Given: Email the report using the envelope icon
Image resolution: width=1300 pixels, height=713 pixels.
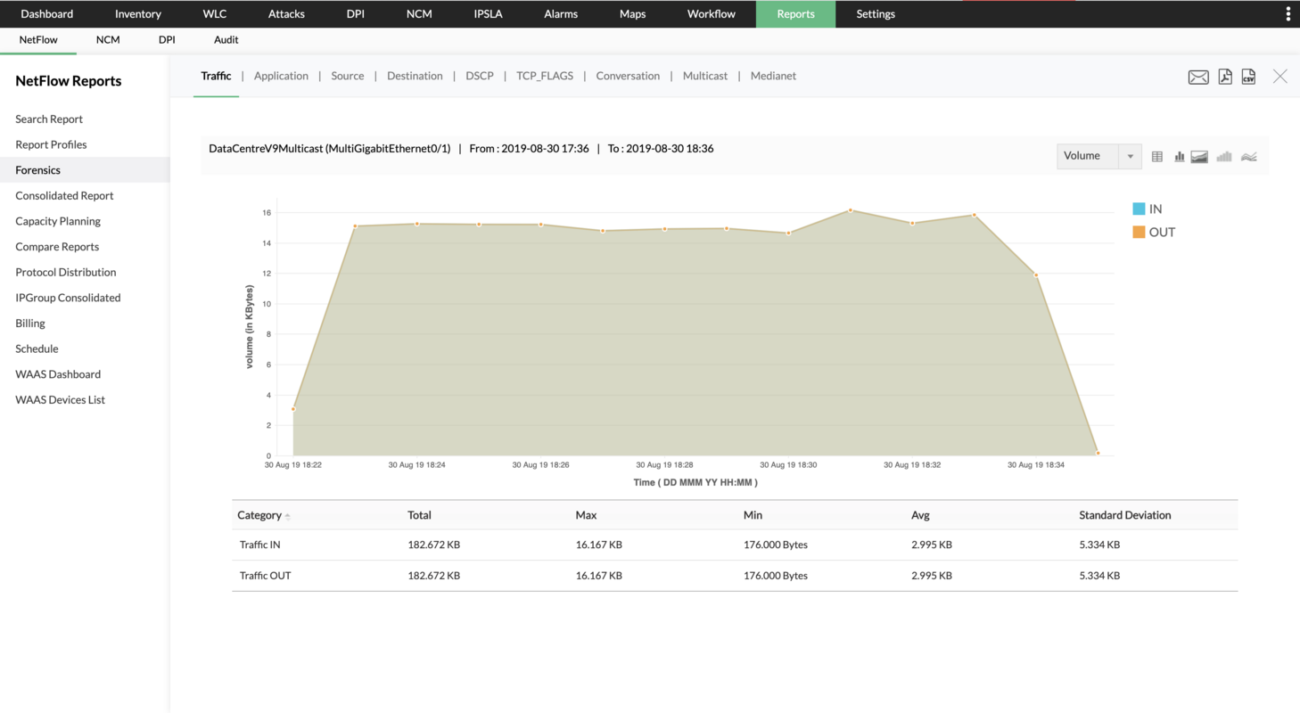Looking at the screenshot, I should pos(1198,78).
